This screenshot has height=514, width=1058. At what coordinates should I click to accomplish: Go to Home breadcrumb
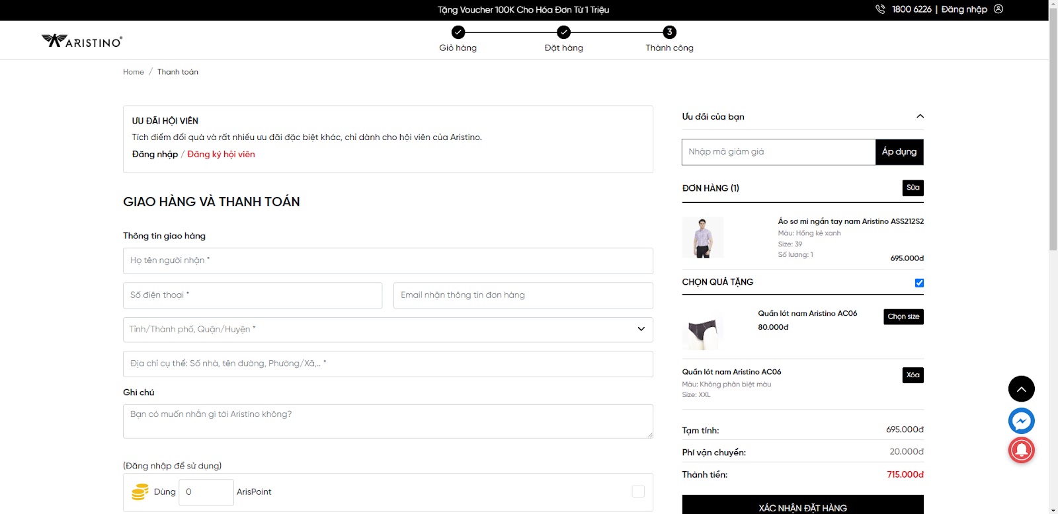134,72
